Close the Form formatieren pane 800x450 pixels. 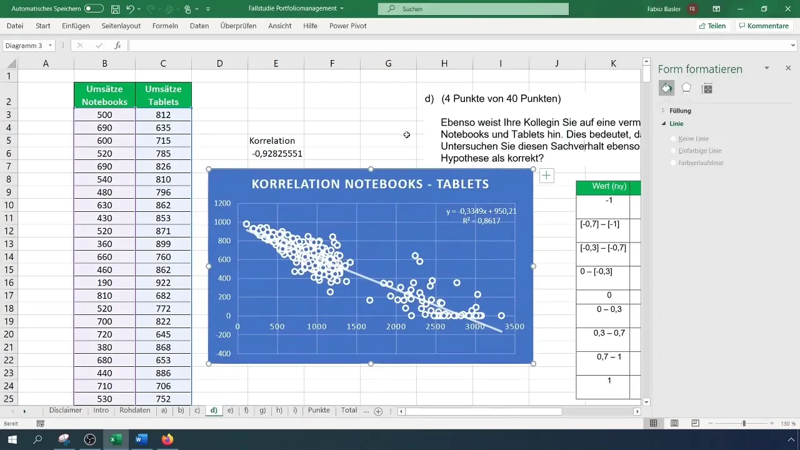788,67
